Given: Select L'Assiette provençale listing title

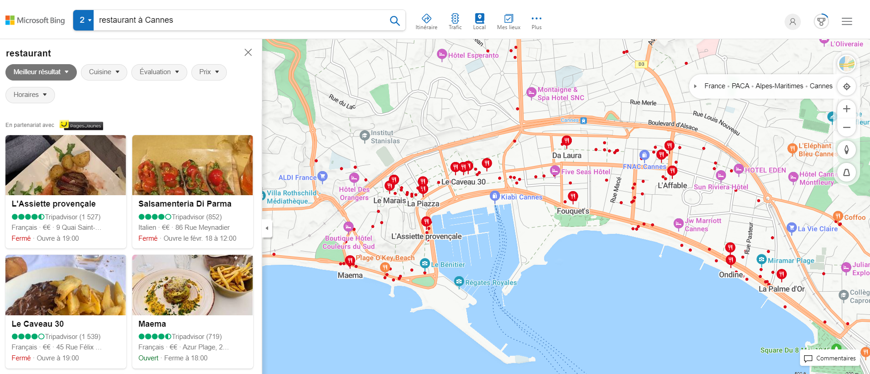Looking at the screenshot, I should click(x=54, y=204).
